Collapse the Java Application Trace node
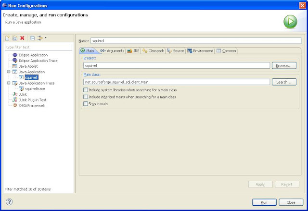The width and height of the screenshot is (308, 211). tap(9, 83)
